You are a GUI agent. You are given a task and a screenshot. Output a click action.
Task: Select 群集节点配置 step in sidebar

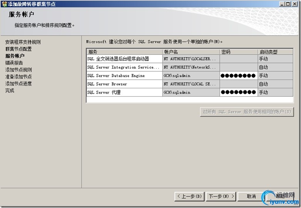pyautogui.click(x=18, y=49)
